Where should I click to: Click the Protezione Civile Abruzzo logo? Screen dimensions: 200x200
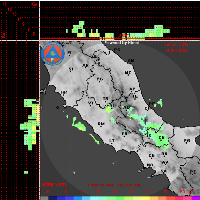[53, 54]
